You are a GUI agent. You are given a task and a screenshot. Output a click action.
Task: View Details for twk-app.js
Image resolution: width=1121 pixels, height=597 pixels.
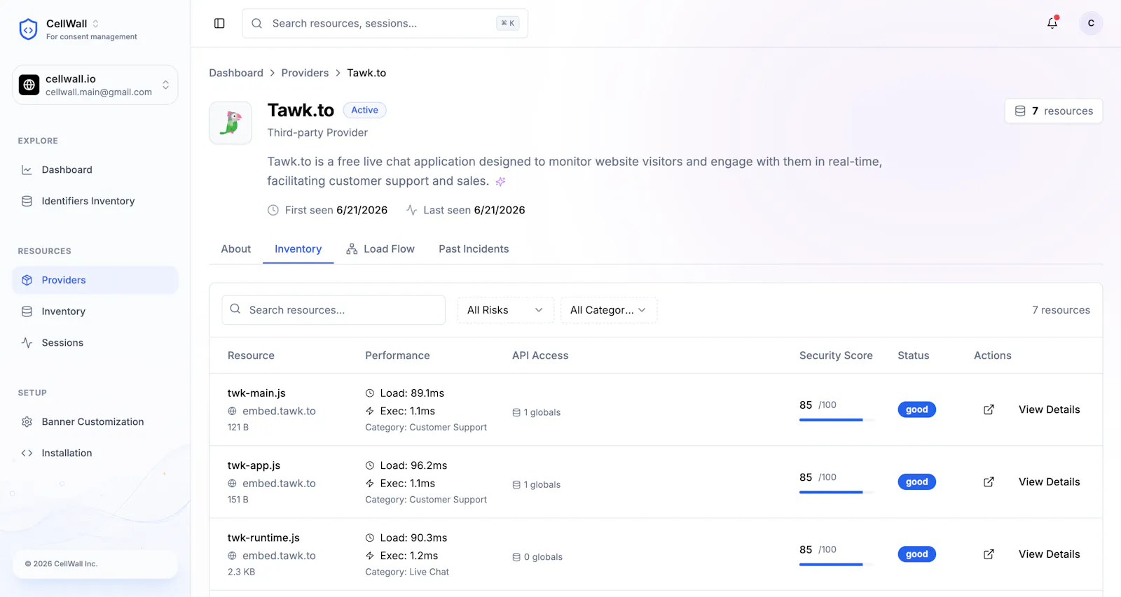coord(1049,482)
